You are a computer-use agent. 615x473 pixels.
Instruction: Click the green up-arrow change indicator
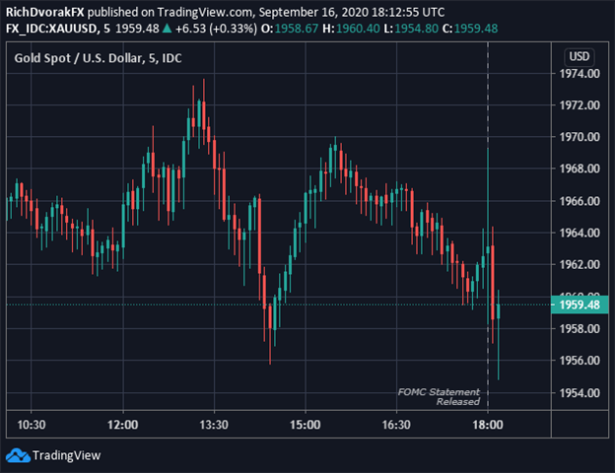coord(168,28)
